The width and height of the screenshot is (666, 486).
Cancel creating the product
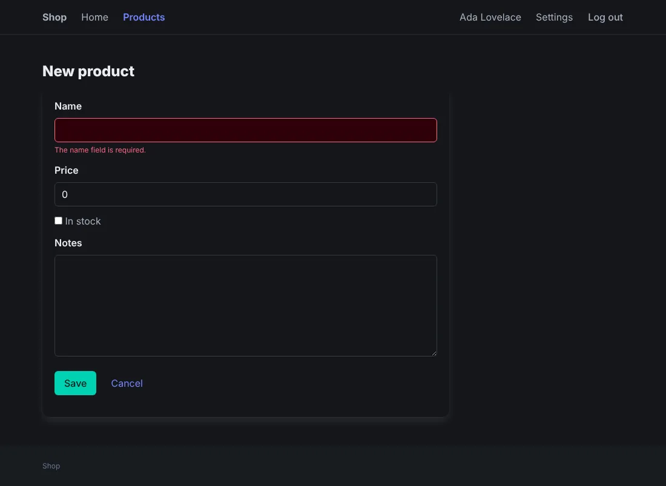pos(127,383)
